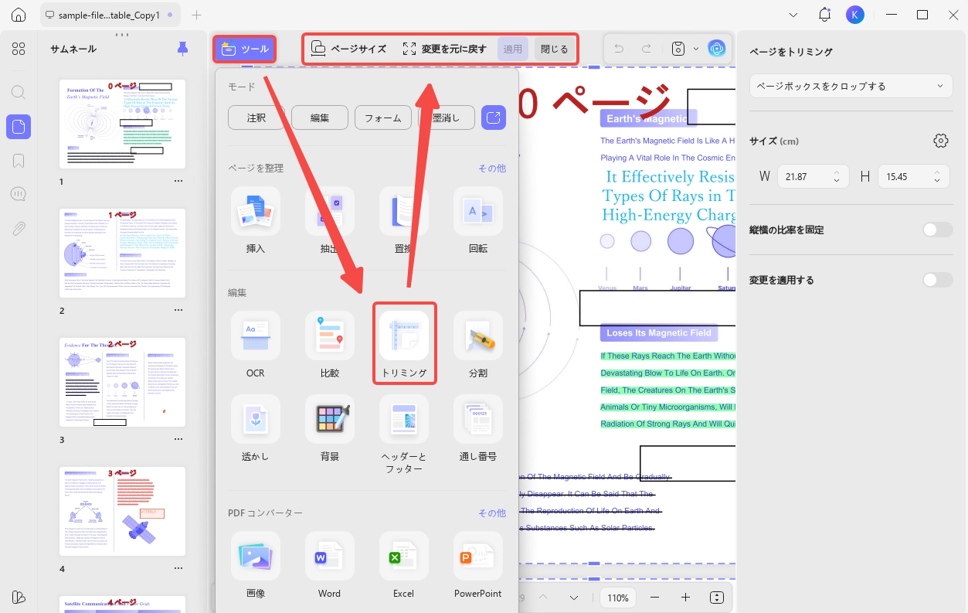Click the fit-page button beside zoom
This screenshot has height=613, width=968.
[716, 598]
